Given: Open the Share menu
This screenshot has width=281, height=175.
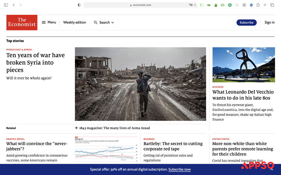Looking at the screenshot, I should (258, 5).
